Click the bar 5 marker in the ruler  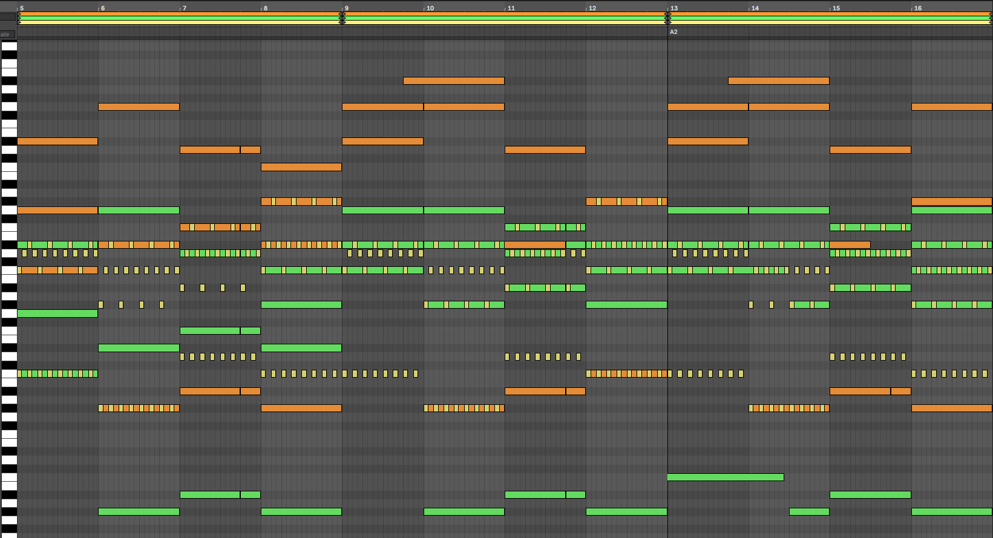[x=22, y=8]
